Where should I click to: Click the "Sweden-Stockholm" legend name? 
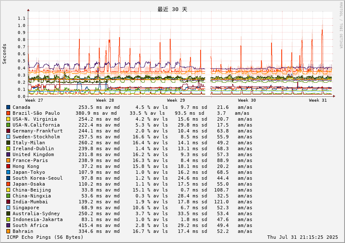[36, 137]
